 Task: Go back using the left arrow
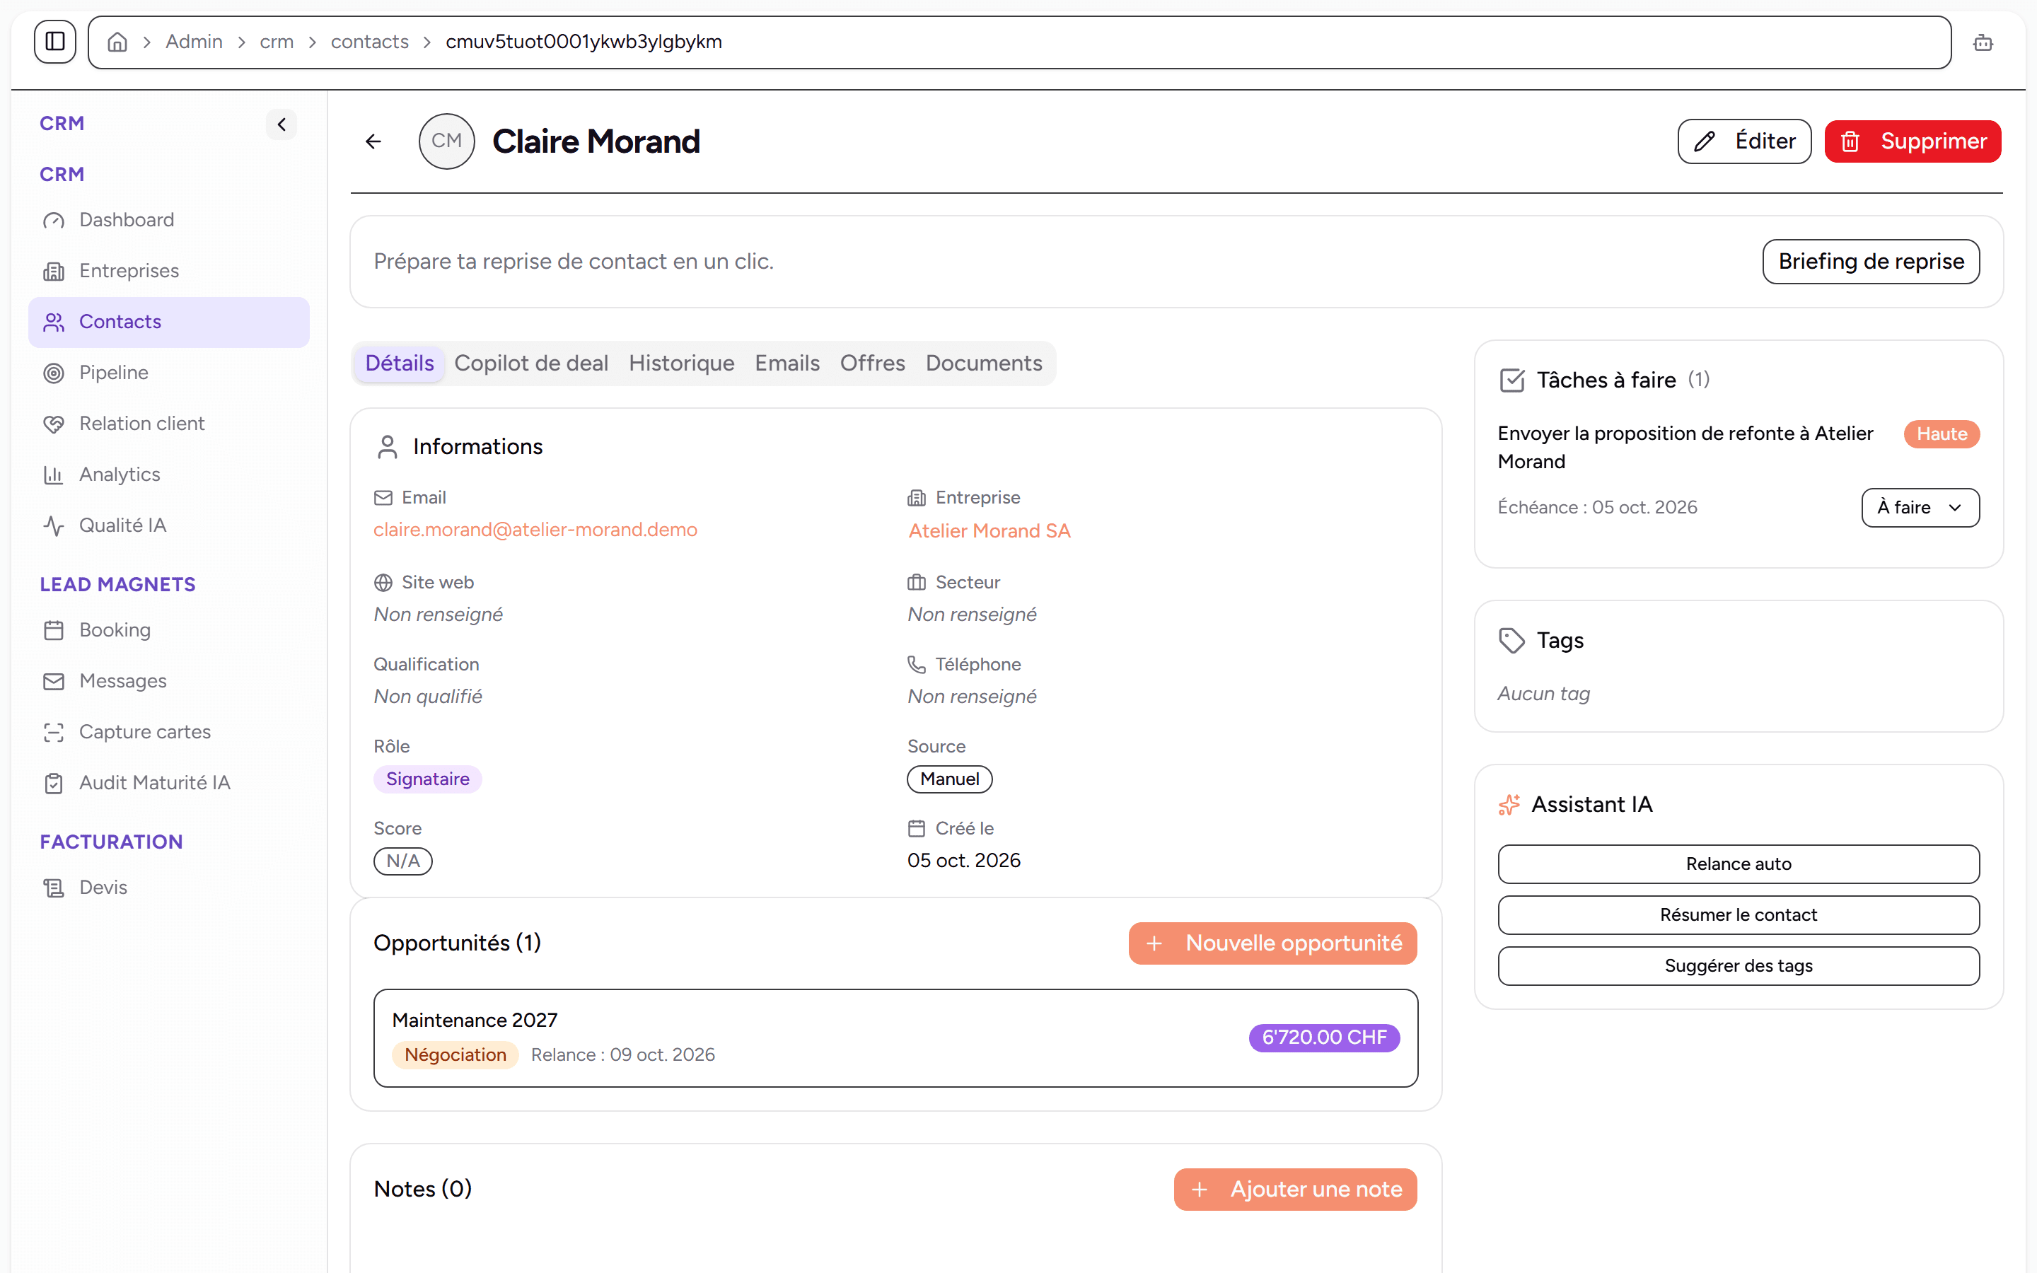(x=373, y=141)
